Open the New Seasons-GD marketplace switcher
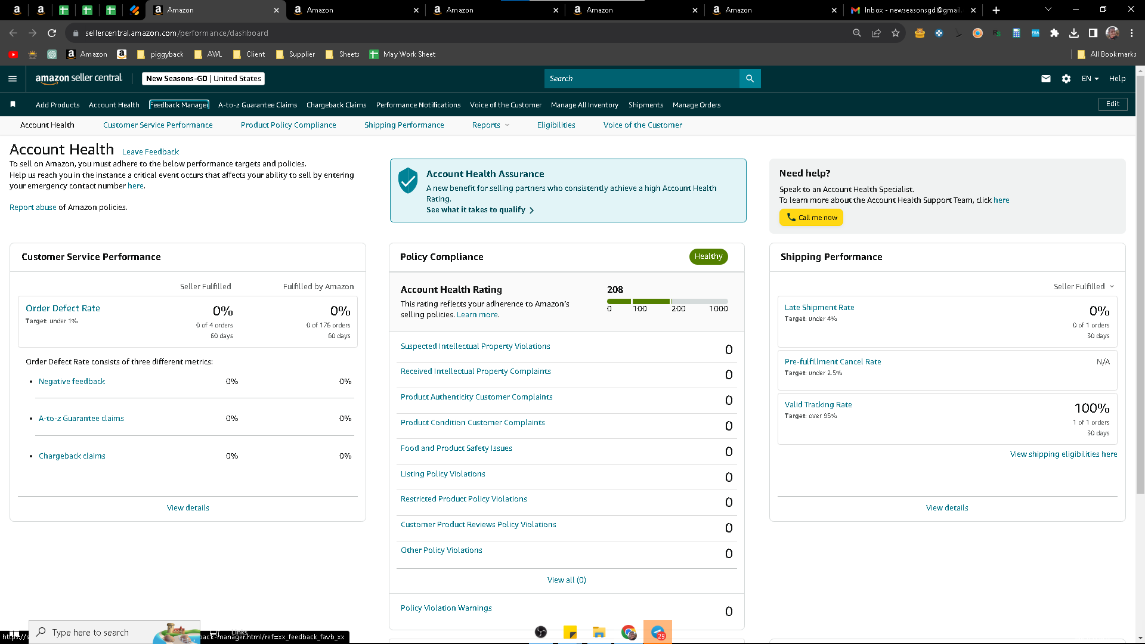The width and height of the screenshot is (1145, 644). [203, 79]
